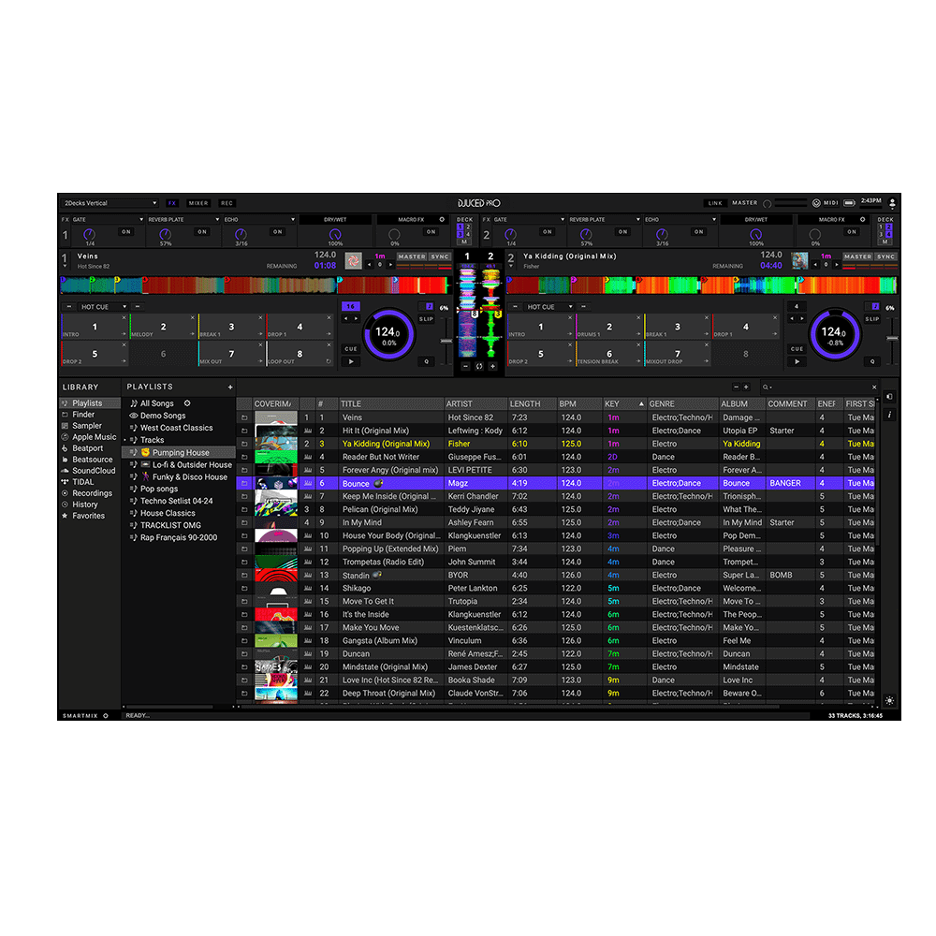The width and height of the screenshot is (936, 936).
Task: Open SmartMix settings gear in status bar
Action: point(106,715)
